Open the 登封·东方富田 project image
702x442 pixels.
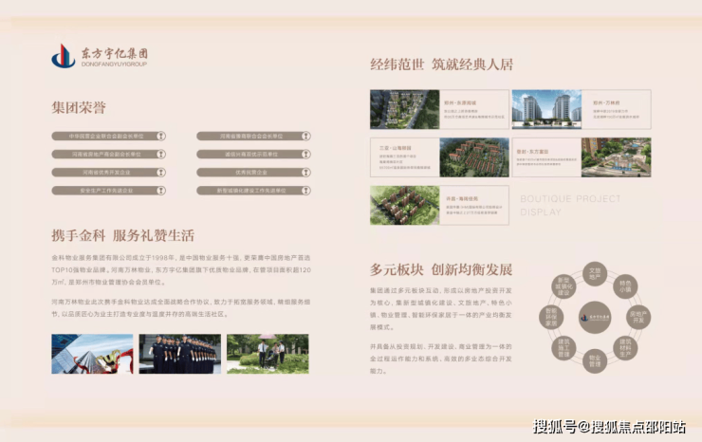(616, 157)
